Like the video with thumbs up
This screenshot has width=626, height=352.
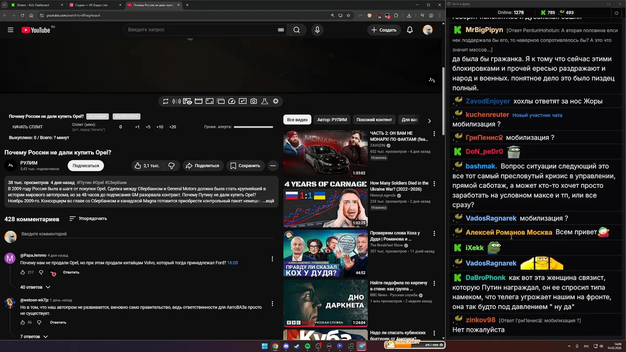coord(147,166)
